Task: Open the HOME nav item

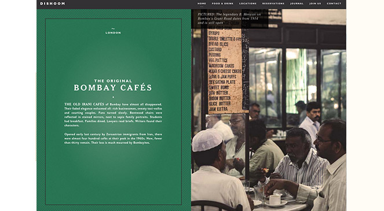Action: click(x=202, y=3)
